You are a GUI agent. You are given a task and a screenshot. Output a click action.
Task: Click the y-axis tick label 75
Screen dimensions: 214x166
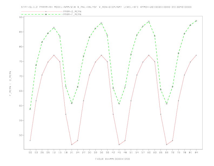(21, 61)
